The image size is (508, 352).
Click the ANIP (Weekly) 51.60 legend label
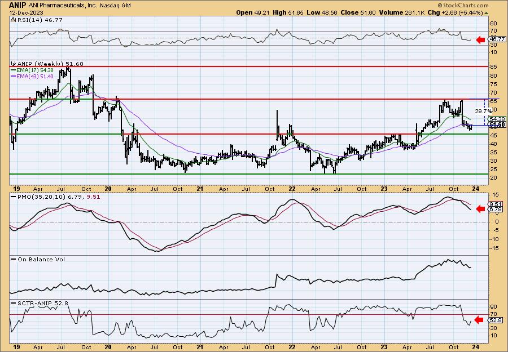50,64
